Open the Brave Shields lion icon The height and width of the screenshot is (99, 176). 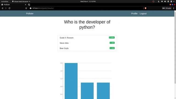[145, 8]
